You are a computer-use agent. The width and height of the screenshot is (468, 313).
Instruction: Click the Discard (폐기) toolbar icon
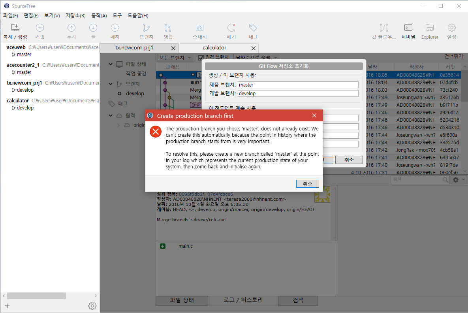click(x=231, y=28)
